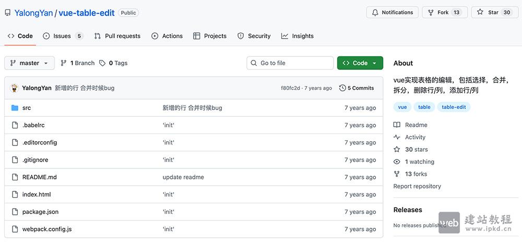Click the YalongYan avatar in commit row
This screenshot has width=522, height=243.
coord(15,88)
